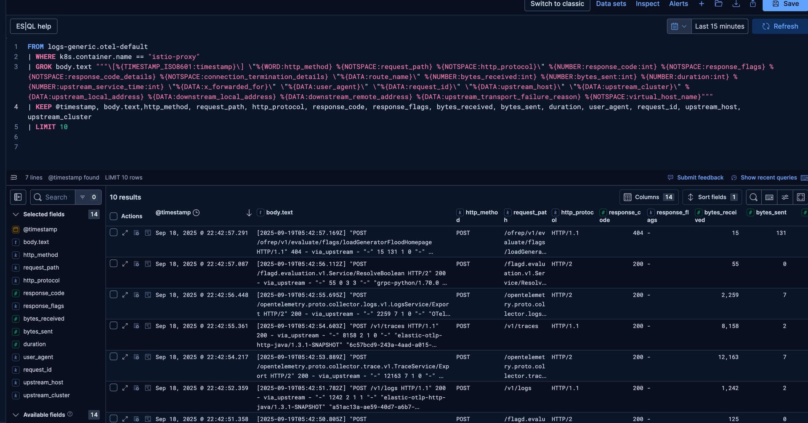This screenshot has width=808, height=423.
Task: Open table display options sliders icon
Action: pyautogui.click(x=785, y=197)
